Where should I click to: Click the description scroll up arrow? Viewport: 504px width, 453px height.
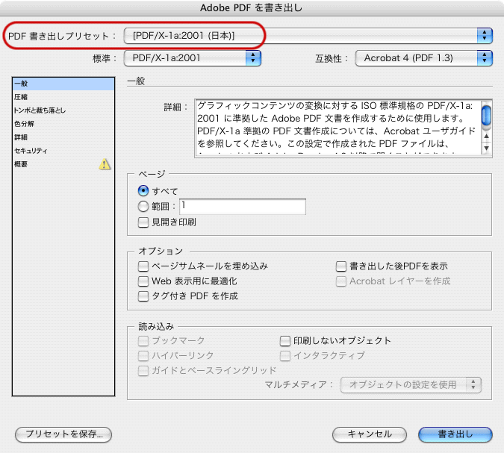click(x=486, y=136)
